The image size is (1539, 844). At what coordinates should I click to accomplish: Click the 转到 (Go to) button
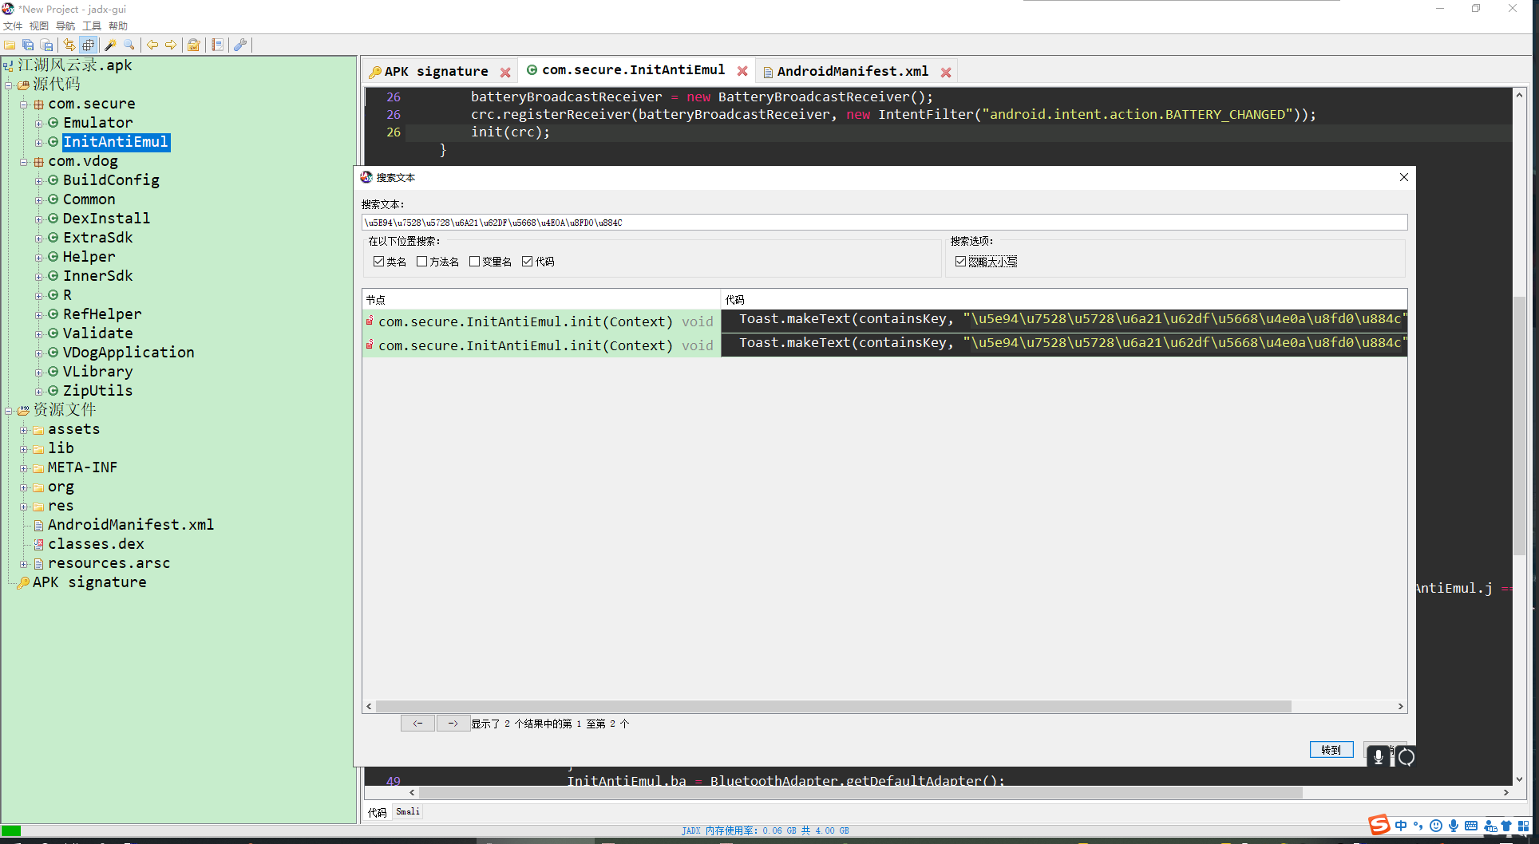pyautogui.click(x=1331, y=750)
